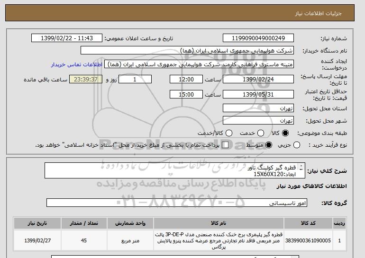Click the remaining time counter 23:39:37
The width and height of the screenshot is (365, 258).
pos(86,79)
